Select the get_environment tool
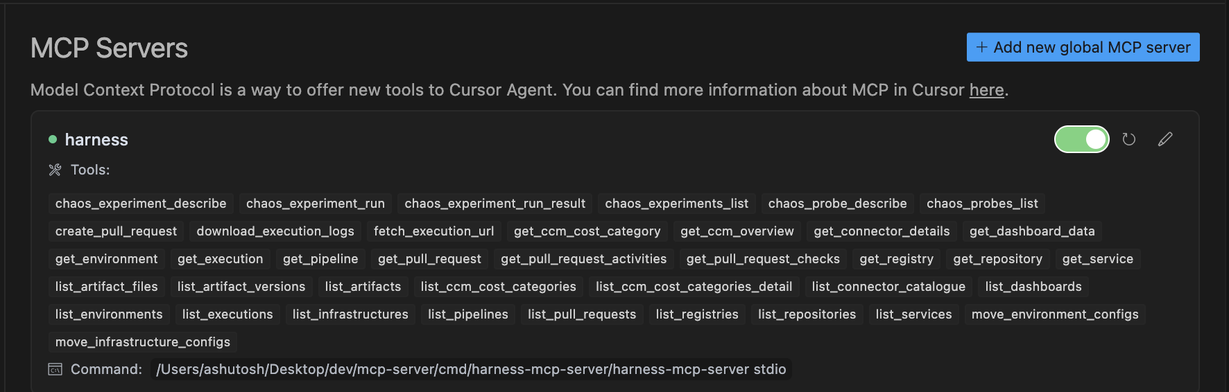Viewport: 1229px width, 392px height. click(x=107, y=259)
